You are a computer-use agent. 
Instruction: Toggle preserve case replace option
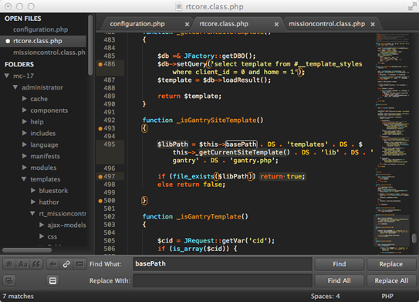tap(9, 281)
